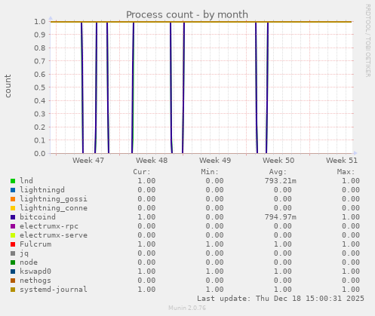Click the lightningd blue legend swatch

(x=13, y=190)
